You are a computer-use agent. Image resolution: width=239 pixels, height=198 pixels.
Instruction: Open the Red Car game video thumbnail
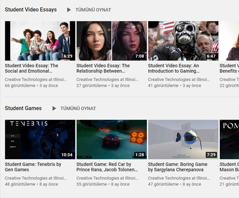click(112, 140)
